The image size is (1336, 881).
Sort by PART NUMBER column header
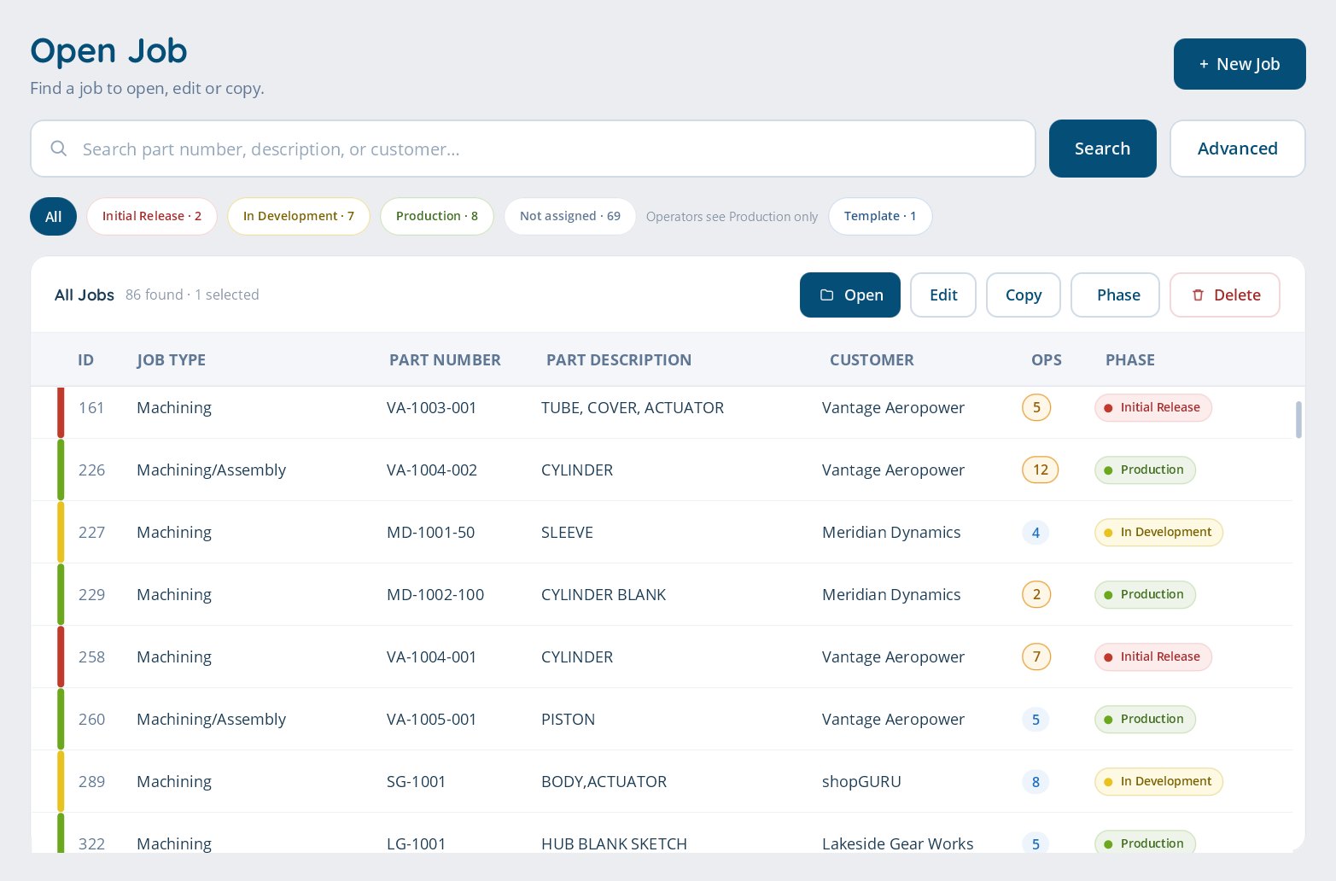click(445, 360)
